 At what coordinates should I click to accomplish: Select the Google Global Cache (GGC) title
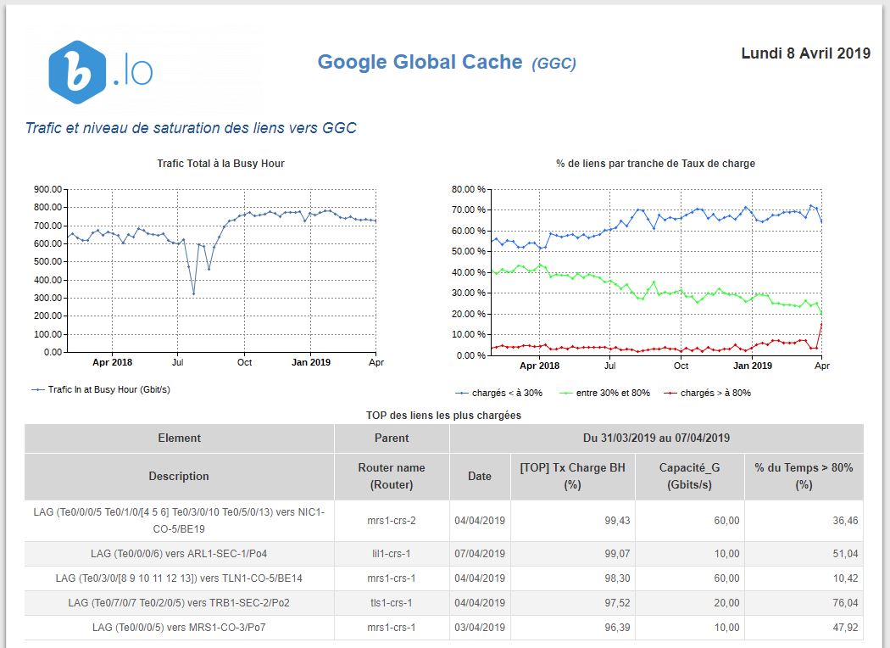pos(447,62)
